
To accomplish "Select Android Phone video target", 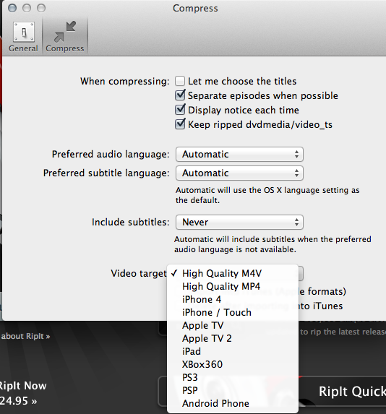I will [x=233, y=403].
